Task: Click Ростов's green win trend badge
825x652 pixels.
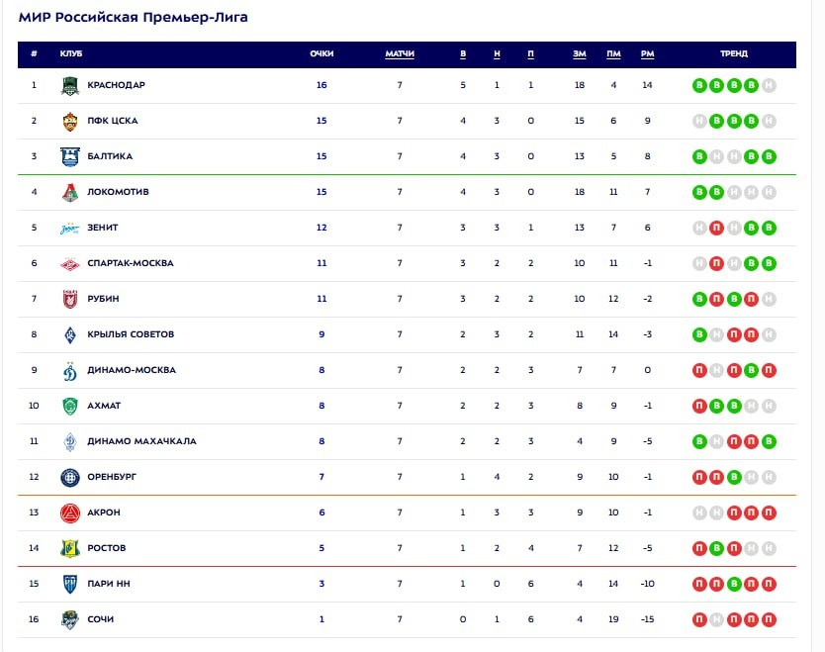Action: [x=716, y=548]
